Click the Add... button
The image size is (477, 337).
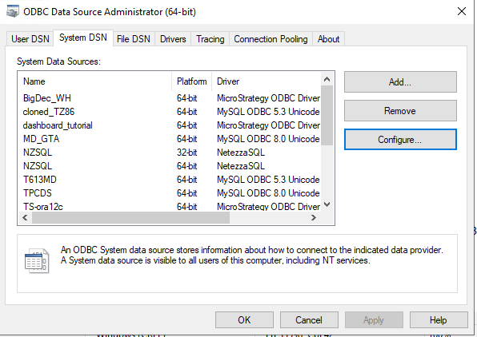point(400,82)
